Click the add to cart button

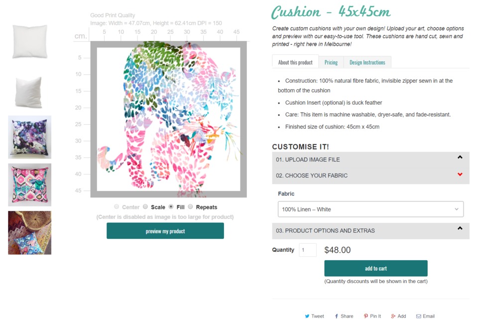pyautogui.click(x=376, y=268)
